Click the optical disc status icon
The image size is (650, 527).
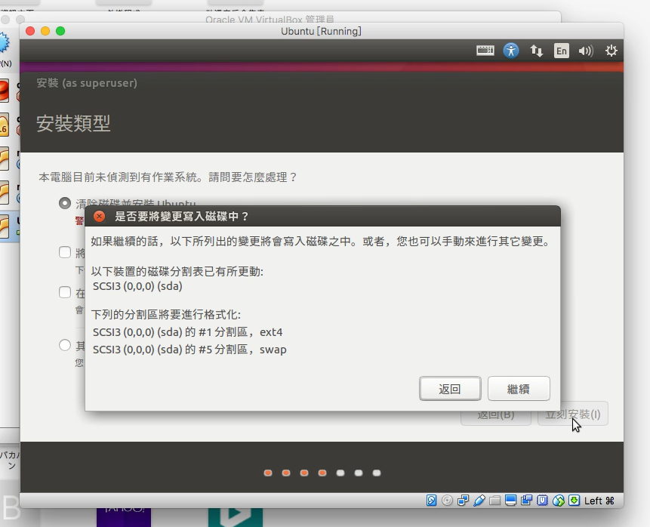(x=447, y=501)
